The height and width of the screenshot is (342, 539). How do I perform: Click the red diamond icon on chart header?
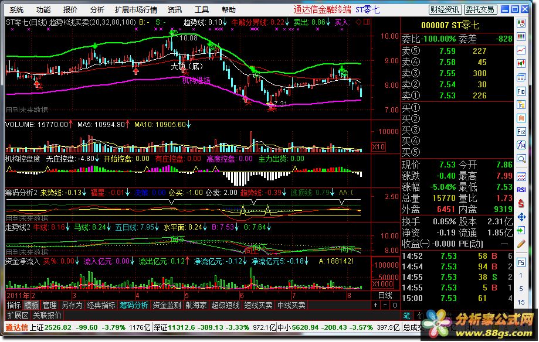[358, 22]
